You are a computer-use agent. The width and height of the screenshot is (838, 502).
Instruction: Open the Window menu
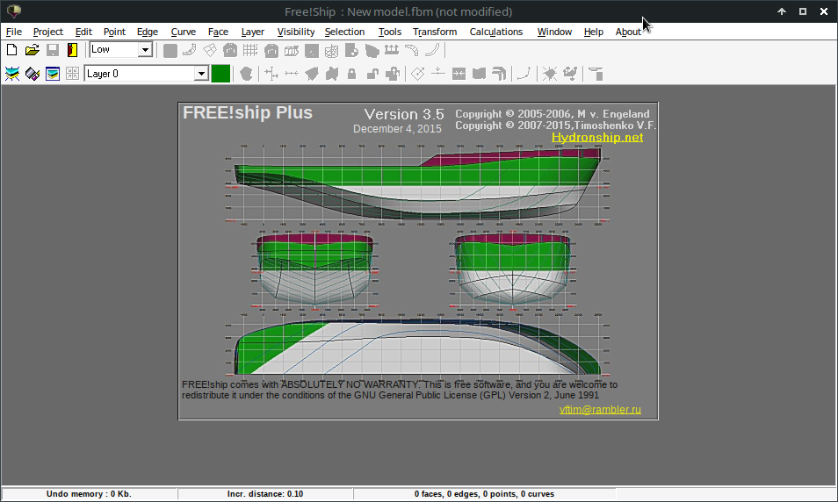click(x=554, y=32)
